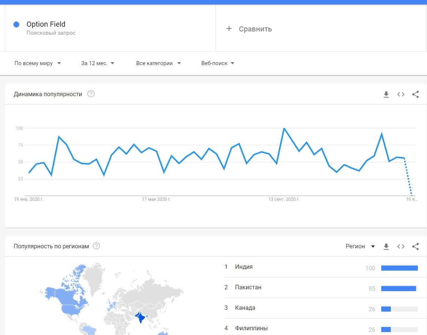Open help for Динамика популярности
427x335 pixels.
tap(91, 94)
